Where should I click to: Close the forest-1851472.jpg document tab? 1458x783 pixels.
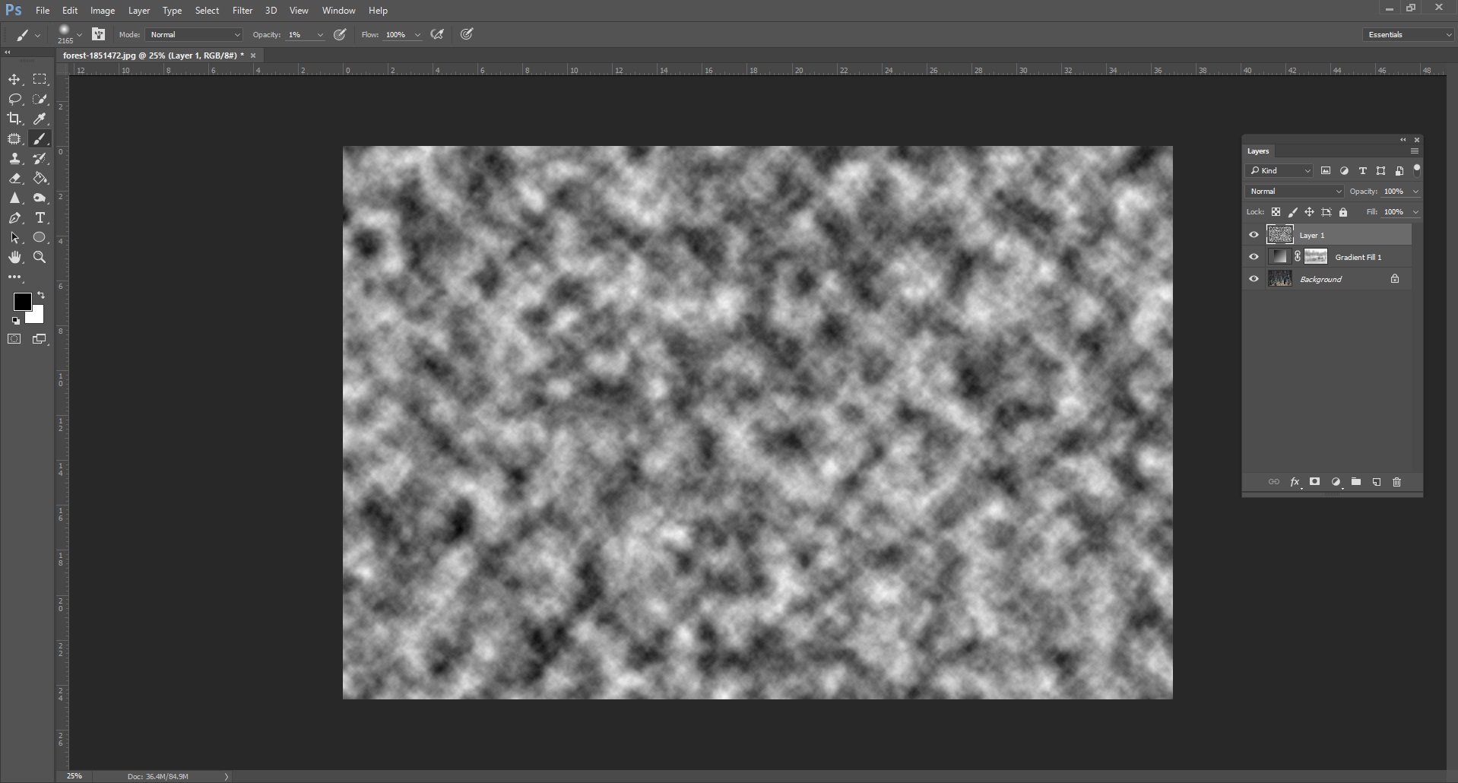coord(253,55)
